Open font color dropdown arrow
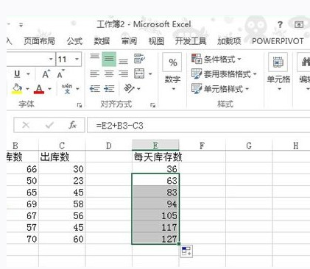This screenshot has height=269, width=310. coord(49,89)
